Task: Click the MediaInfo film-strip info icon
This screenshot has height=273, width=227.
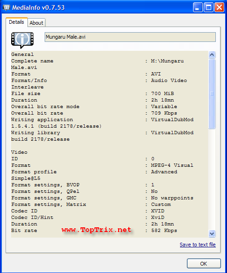Action: (x=22, y=40)
